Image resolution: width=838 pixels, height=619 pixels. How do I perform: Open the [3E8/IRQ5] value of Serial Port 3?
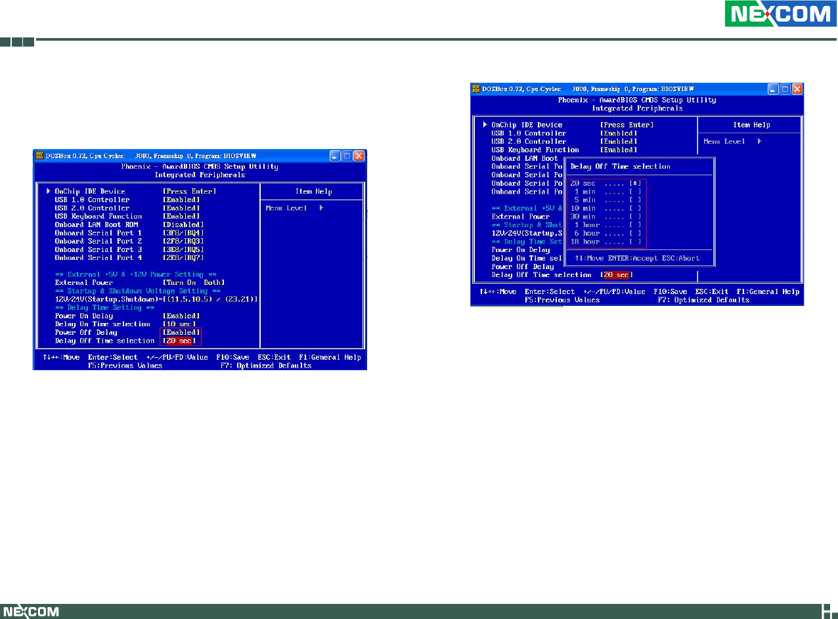coord(183,249)
